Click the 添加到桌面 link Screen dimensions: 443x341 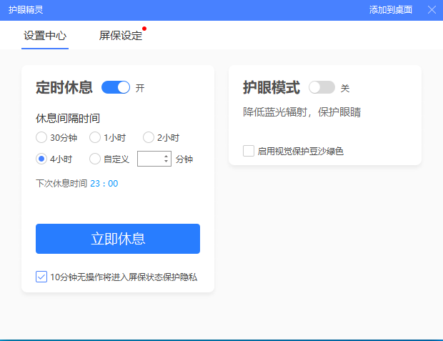pyautogui.click(x=390, y=10)
